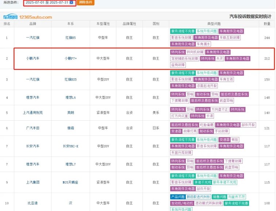Screen dimensions: 276x211
Task: Click the 卡滞 tag in 英朗 row
Action: [x=210, y=116]
